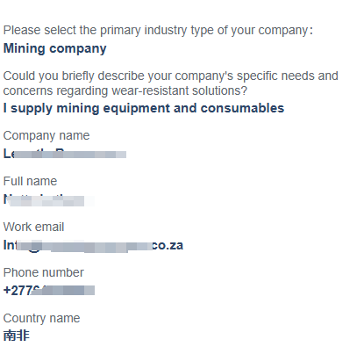Click the email address ending in co.za
364x354 pixels.
[93, 245]
